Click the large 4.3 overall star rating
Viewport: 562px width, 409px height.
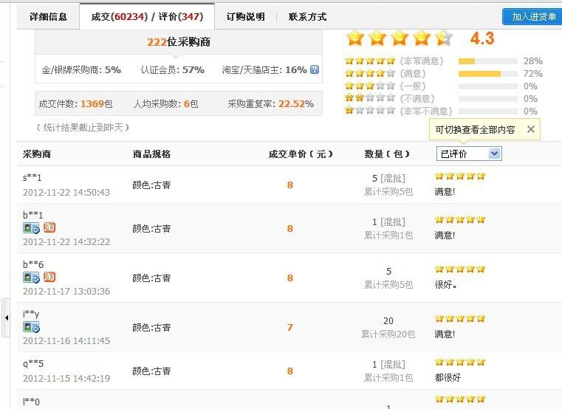tap(399, 38)
